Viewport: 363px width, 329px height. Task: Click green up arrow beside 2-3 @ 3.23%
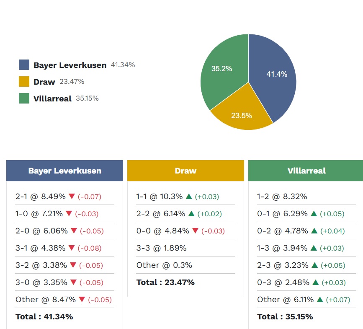[x=314, y=265]
